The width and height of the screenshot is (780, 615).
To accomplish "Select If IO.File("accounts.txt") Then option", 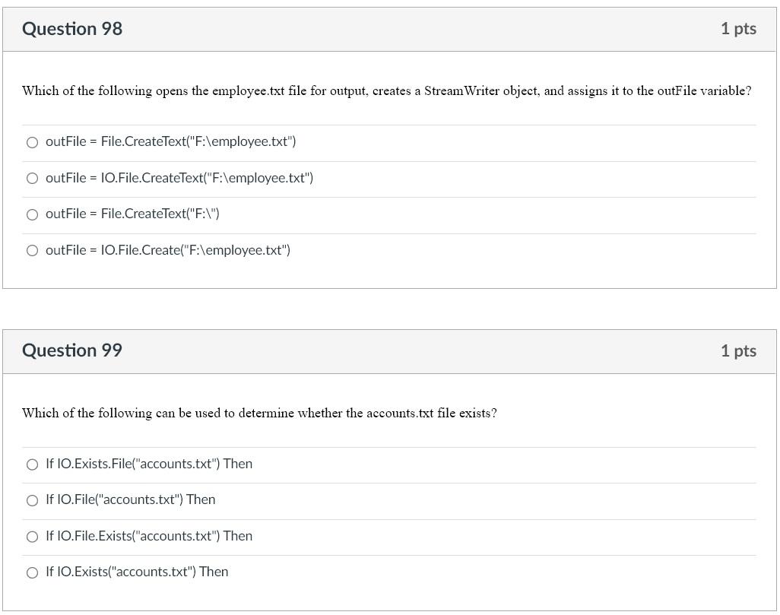I will click(x=33, y=500).
